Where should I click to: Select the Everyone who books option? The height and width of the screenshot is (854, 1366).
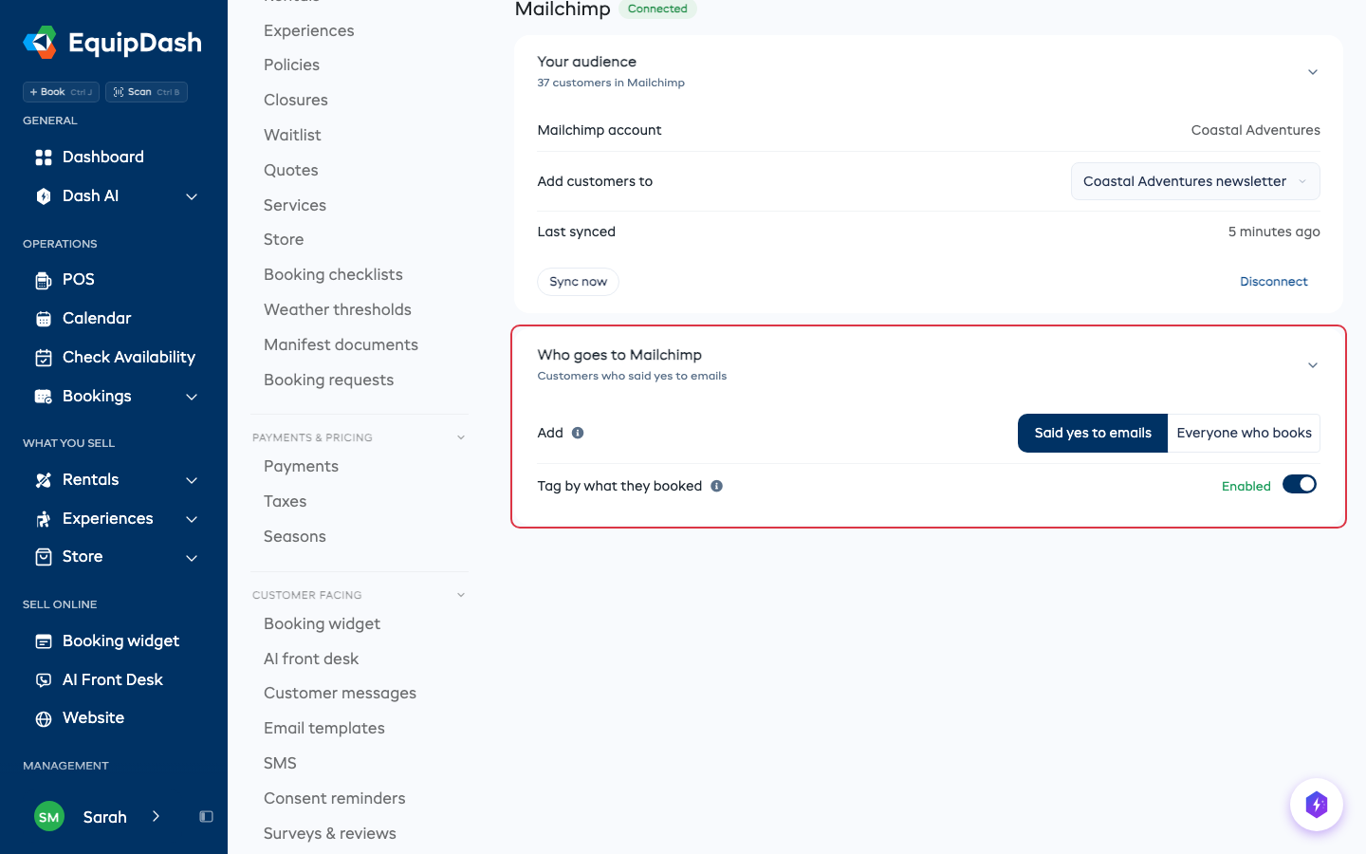pos(1244,433)
